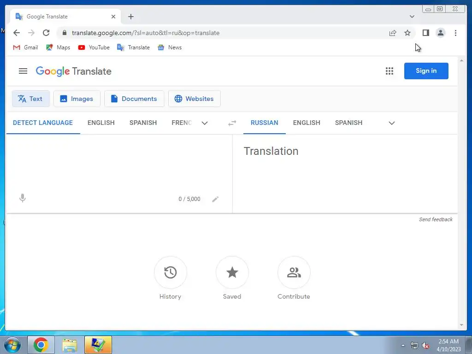Open the Windows Start menu

tap(12, 345)
